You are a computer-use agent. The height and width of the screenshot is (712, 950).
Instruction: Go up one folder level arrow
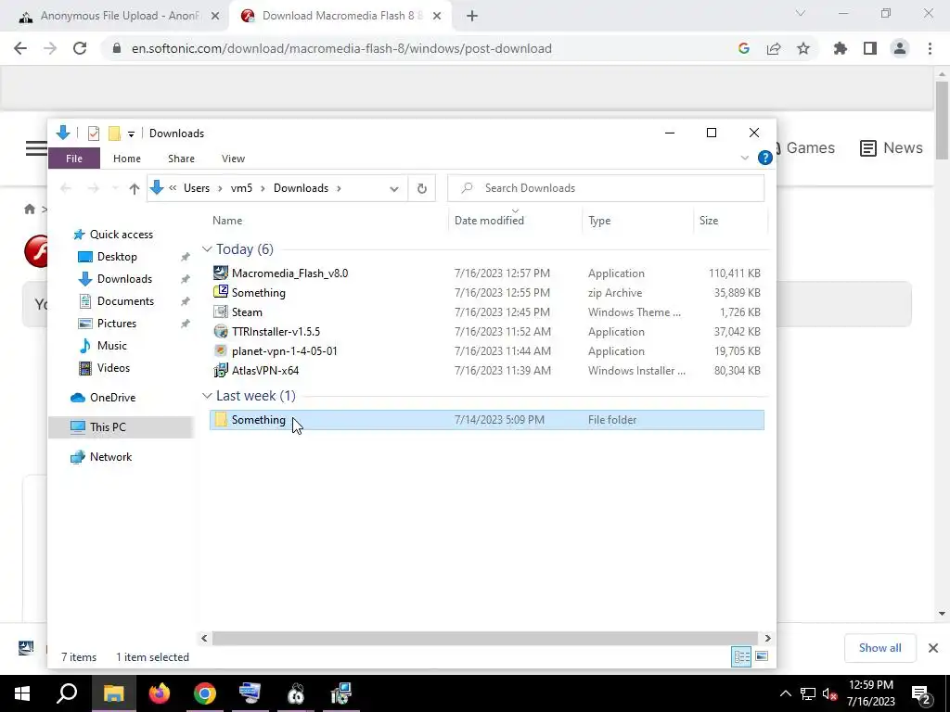135,188
